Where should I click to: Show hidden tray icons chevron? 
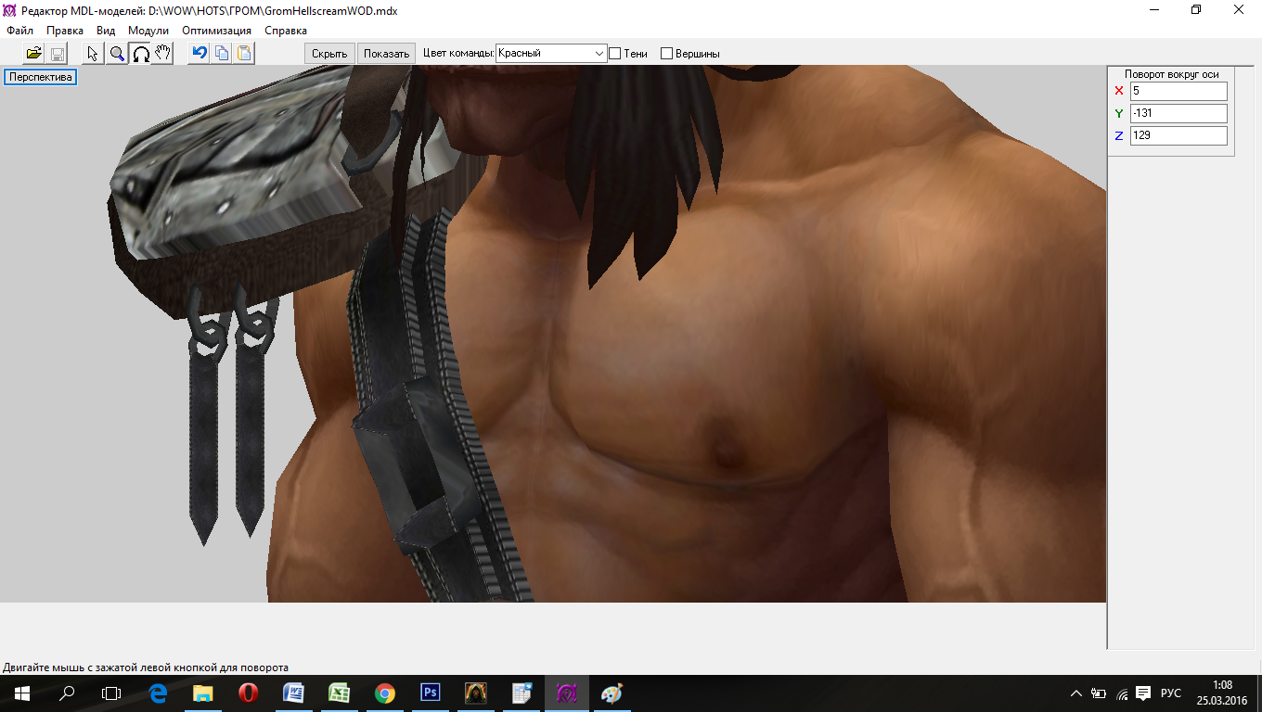tap(1076, 693)
